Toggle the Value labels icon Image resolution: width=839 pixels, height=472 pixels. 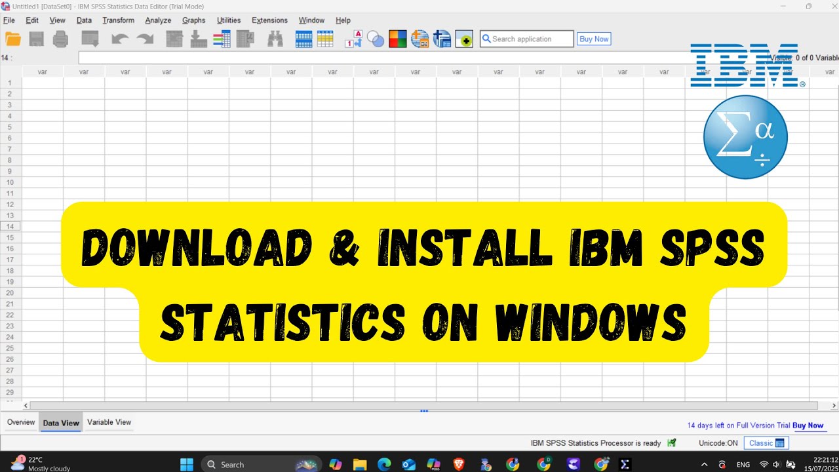pyautogui.click(x=354, y=39)
